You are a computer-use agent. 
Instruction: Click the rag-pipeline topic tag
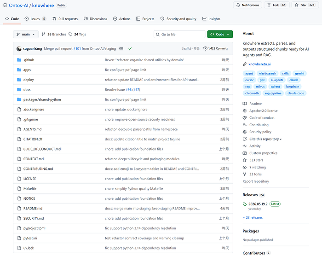click(x=273, y=93)
